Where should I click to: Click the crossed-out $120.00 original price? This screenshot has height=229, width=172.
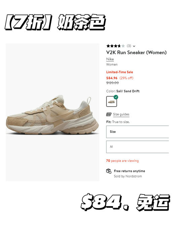pyautogui.click(x=113, y=83)
